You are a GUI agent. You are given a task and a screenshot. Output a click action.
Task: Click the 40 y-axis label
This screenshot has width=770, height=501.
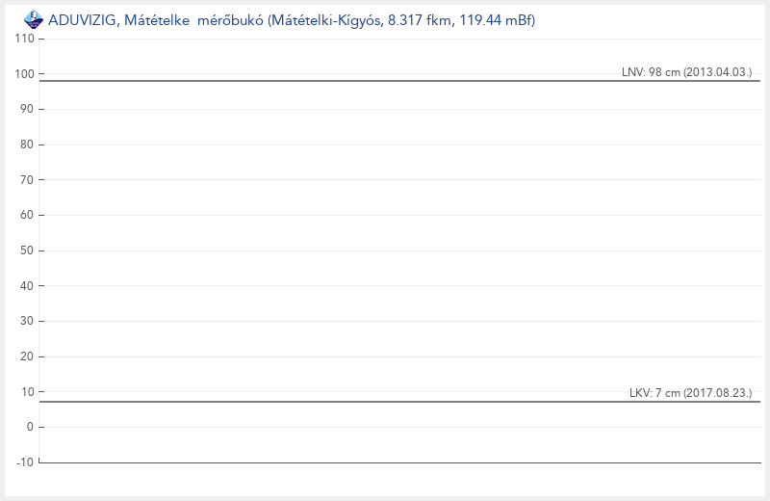[28, 286]
